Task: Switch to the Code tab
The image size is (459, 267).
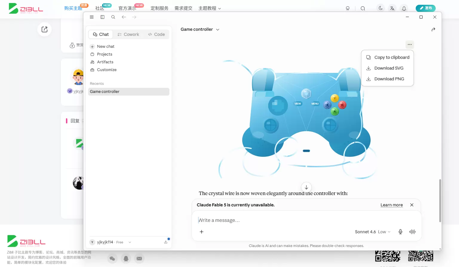Action: pyautogui.click(x=156, y=34)
